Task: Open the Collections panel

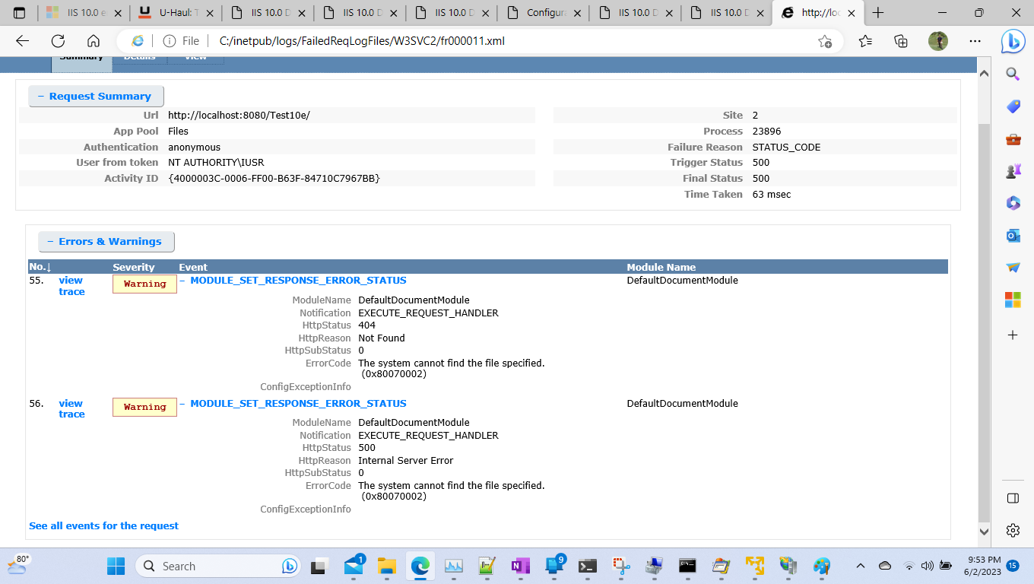Action: point(901,41)
